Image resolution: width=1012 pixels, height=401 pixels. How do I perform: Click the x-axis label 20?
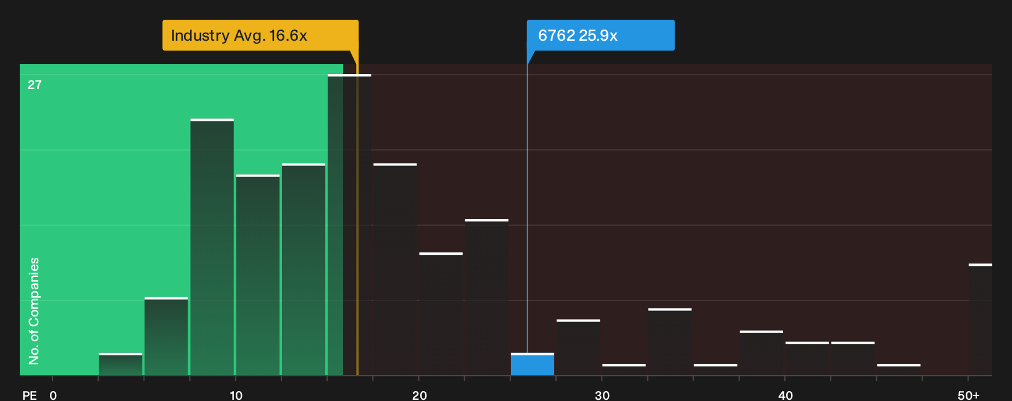pos(419,395)
